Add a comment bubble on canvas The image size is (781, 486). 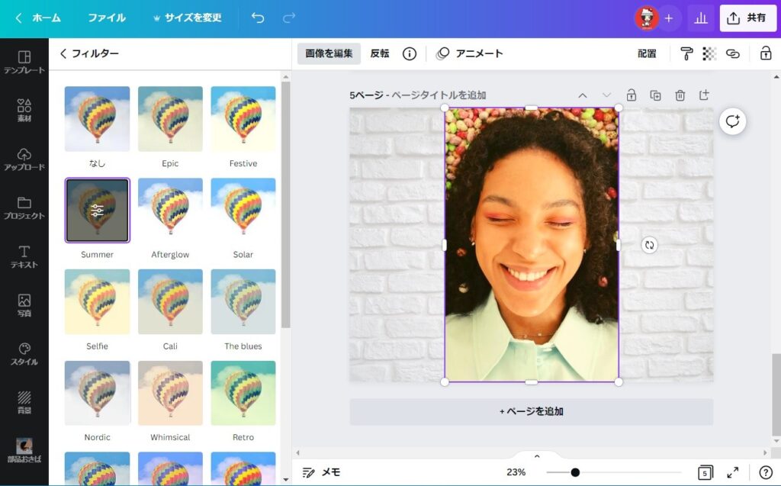pos(733,121)
